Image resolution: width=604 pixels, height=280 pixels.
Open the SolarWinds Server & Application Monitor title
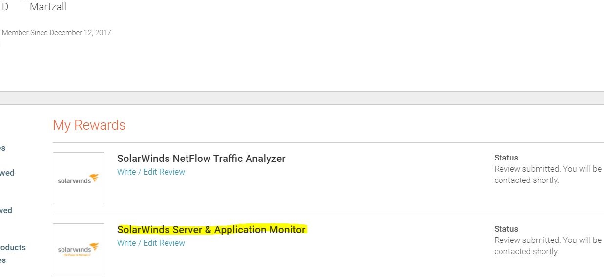211,230
